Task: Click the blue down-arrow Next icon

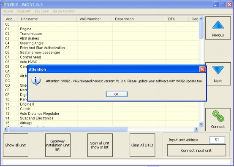Action: click(218, 70)
